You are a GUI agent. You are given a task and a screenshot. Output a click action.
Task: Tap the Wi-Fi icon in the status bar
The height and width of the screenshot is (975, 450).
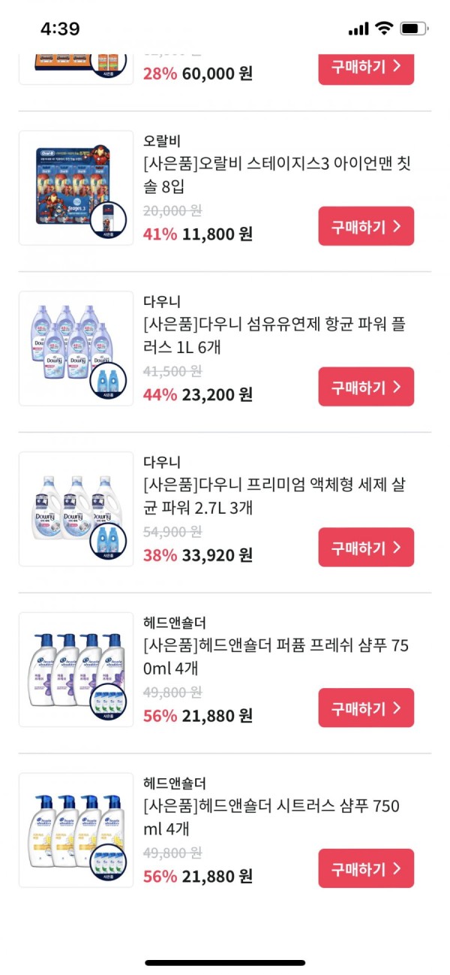pos(385,29)
